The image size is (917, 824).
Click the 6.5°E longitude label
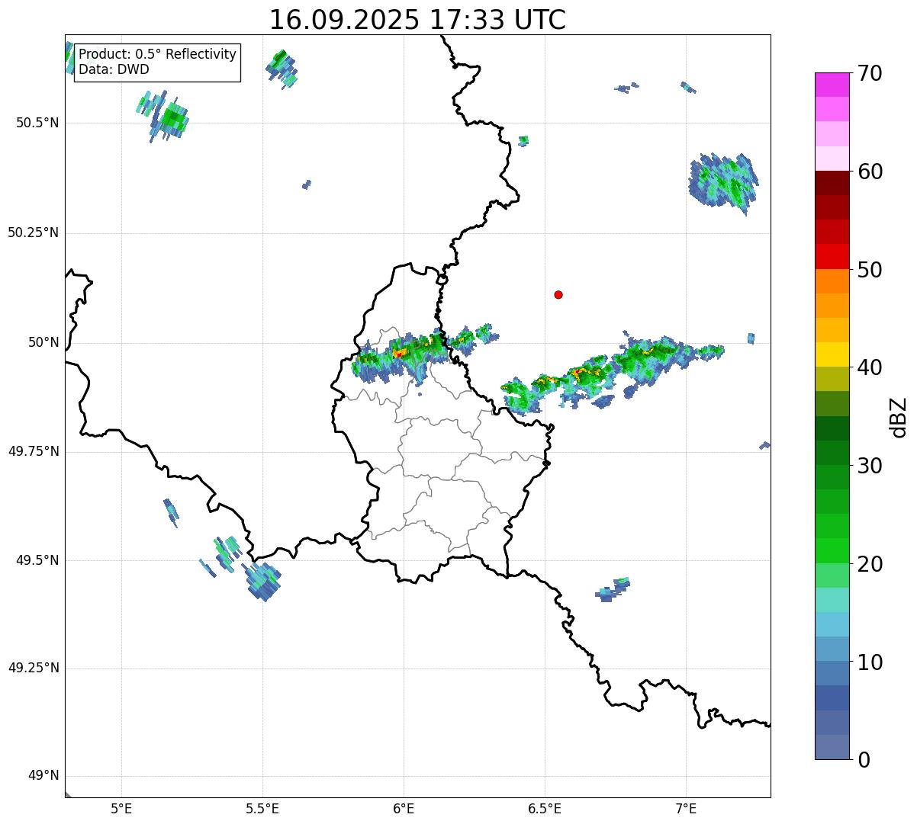point(545,809)
